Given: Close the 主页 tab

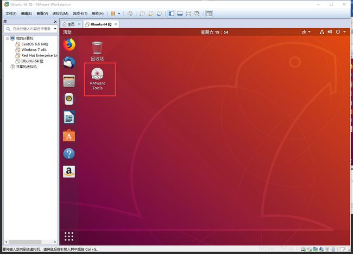Looking at the screenshot, I should tap(79, 24).
